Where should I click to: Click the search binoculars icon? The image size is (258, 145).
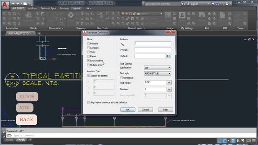pos(183,4)
